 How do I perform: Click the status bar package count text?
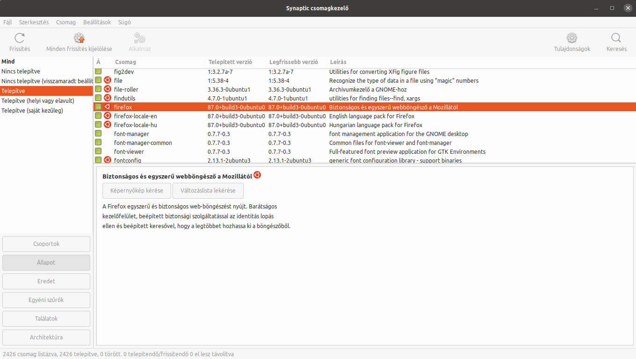(x=118, y=354)
